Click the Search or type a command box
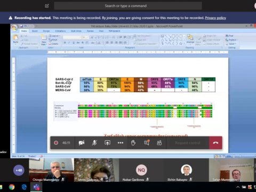The height and width of the screenshot is (192, 256). click(x=128, y=6)
